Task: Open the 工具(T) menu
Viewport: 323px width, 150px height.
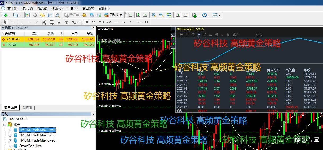Action: (x=72, y=8)
